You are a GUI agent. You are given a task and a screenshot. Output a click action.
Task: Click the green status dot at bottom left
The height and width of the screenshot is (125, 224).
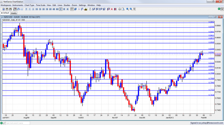point(1,123)
